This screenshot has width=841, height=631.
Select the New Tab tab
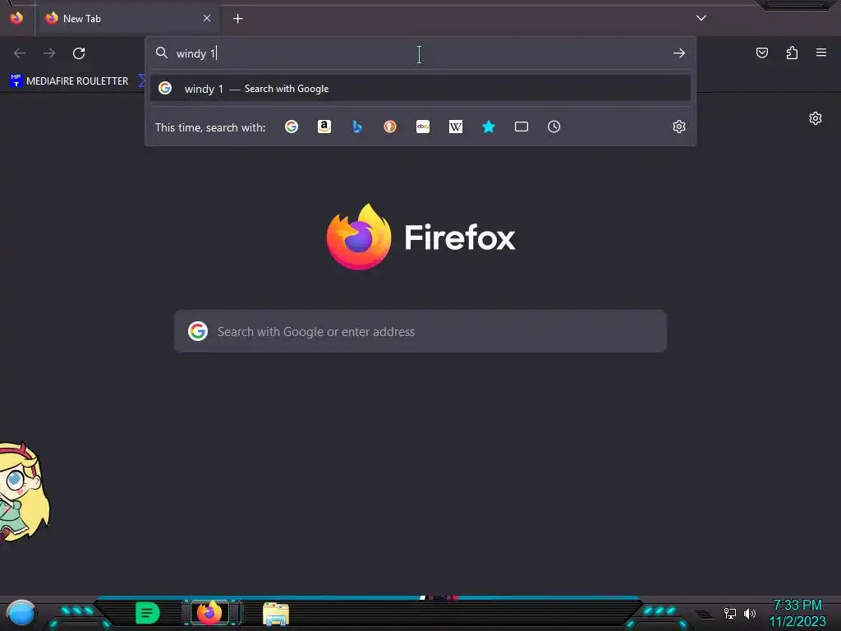click(128, 18)
